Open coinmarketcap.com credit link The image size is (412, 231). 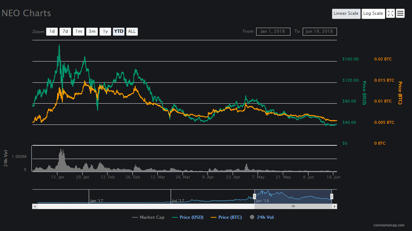pos(389,225)
